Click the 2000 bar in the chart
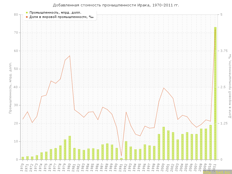232x174 pixels. point(164,143)
